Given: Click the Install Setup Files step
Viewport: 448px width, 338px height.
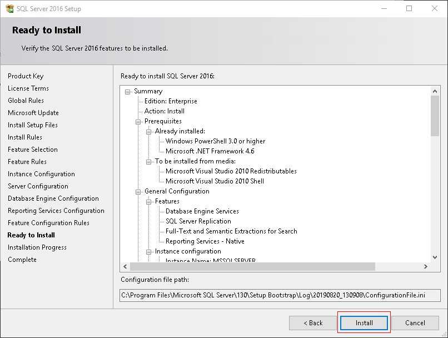Looking at the screenshot, I should pos(33,125).
